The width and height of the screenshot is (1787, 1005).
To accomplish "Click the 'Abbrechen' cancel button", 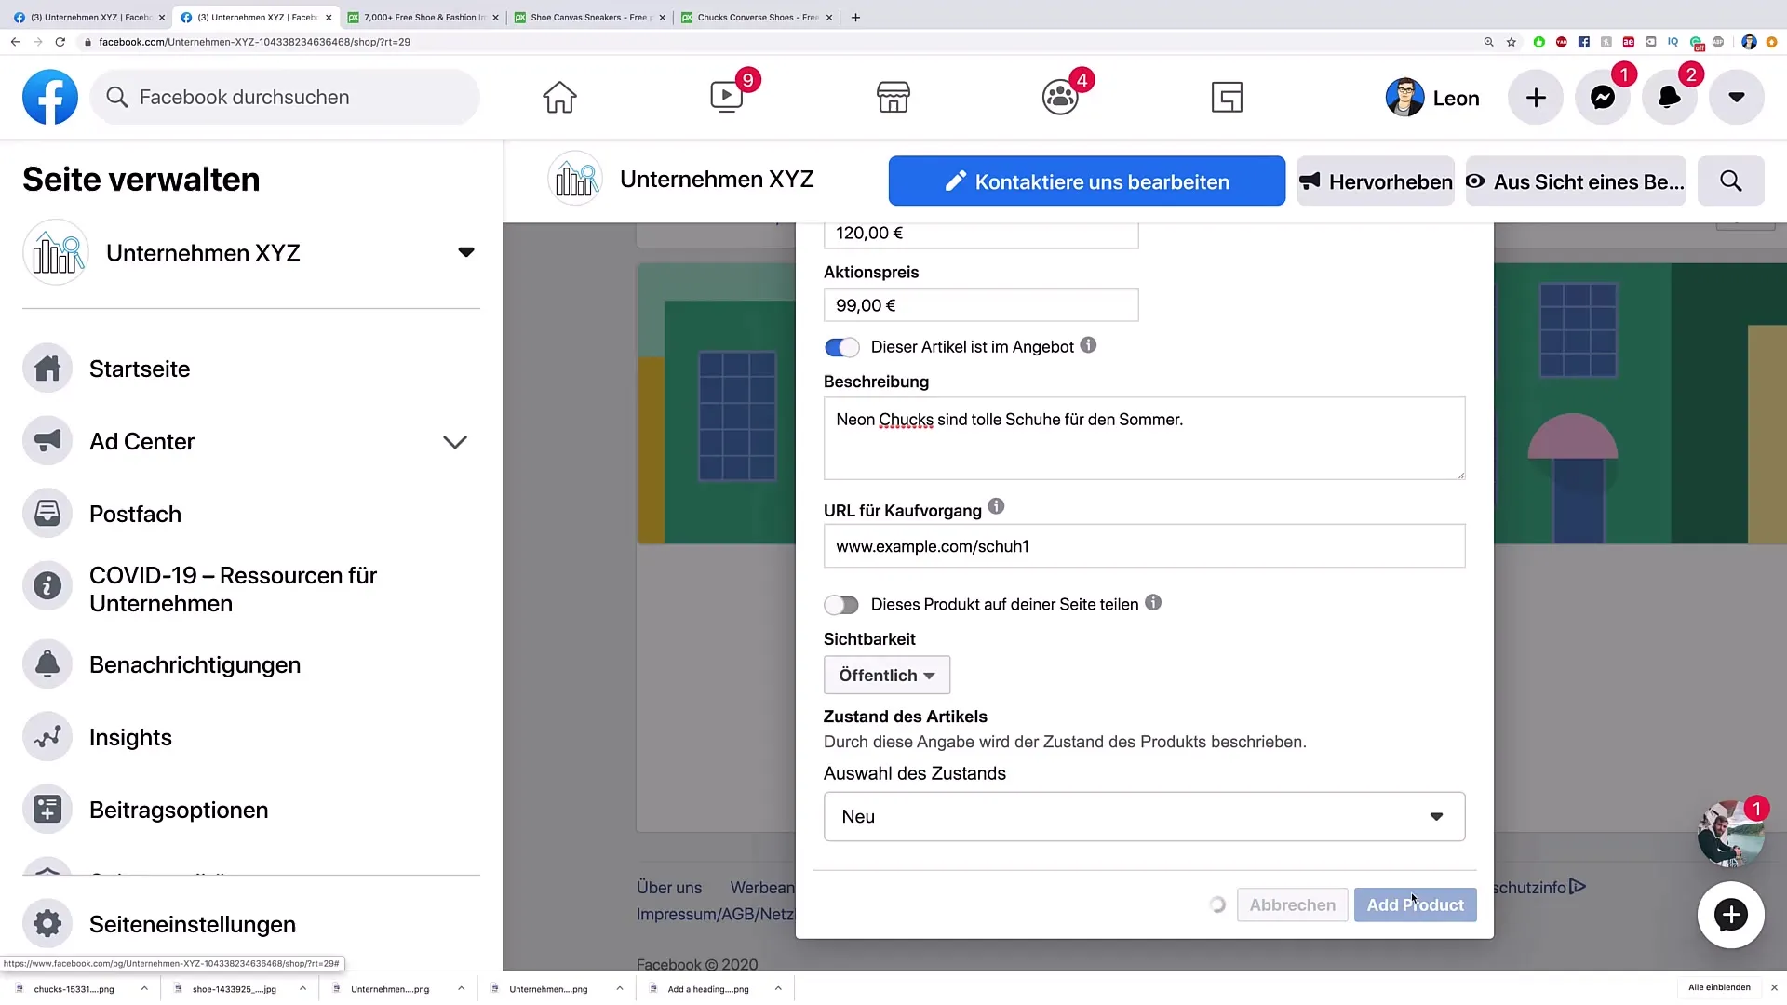I will click(1293, 904).
